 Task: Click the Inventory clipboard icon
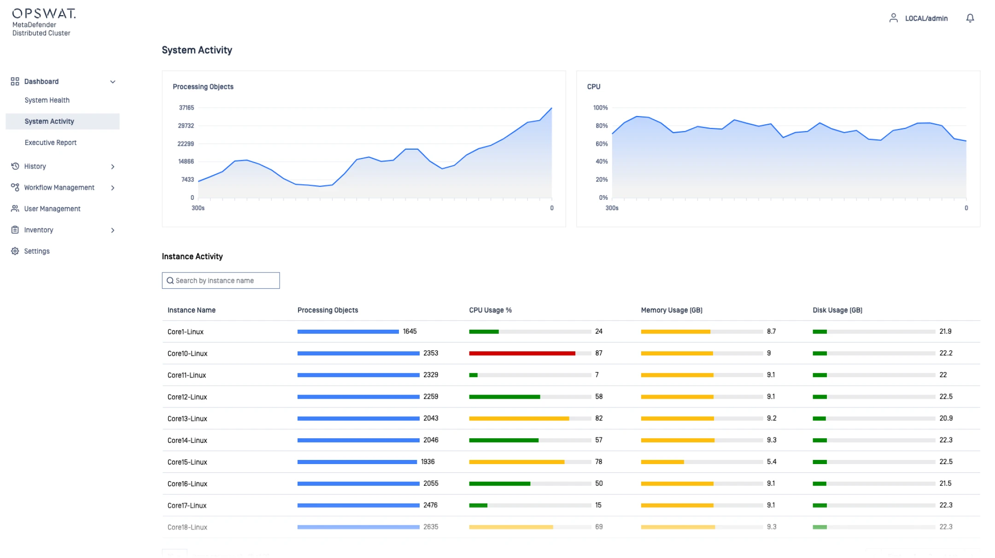(15, 230)
